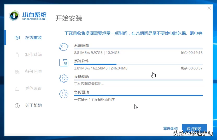Click the 剩余 00:00:57 remaining time
The width and height of the screenshot is (217, 140).
pos(191,68)
